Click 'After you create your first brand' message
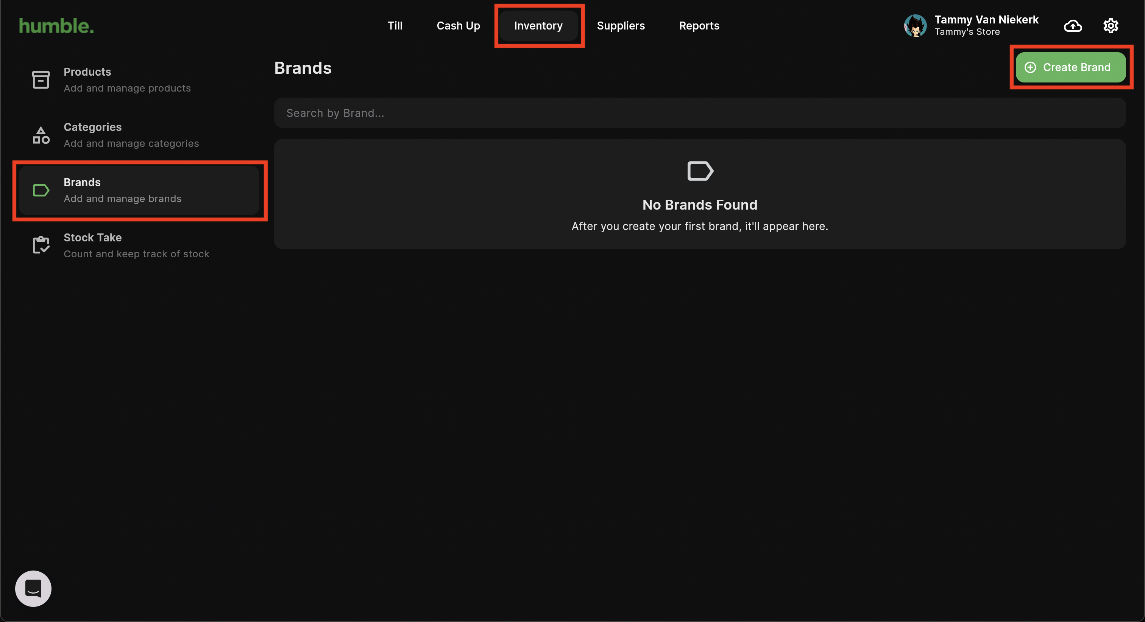 click(700, 226)
